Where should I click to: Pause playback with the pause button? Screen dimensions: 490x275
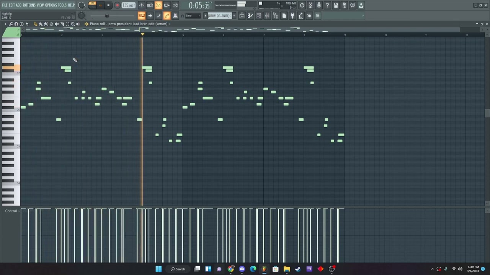(x=100, y=5)
